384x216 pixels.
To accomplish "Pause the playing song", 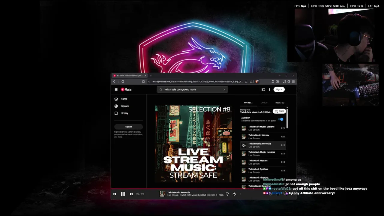I will click(123, 194).
